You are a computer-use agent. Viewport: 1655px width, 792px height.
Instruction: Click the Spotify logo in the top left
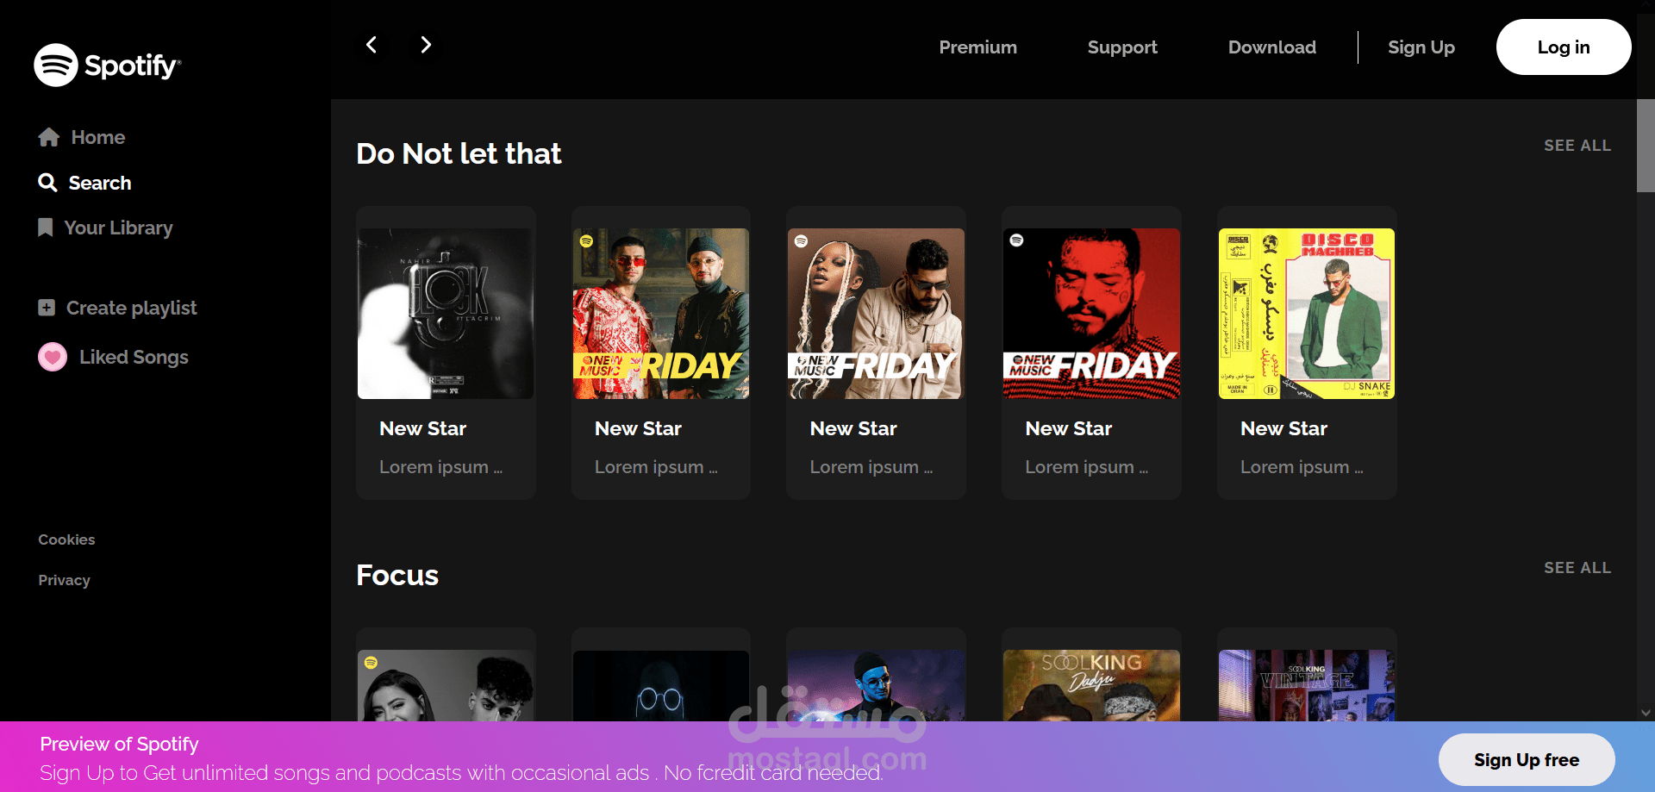click(x=106, y=64)
